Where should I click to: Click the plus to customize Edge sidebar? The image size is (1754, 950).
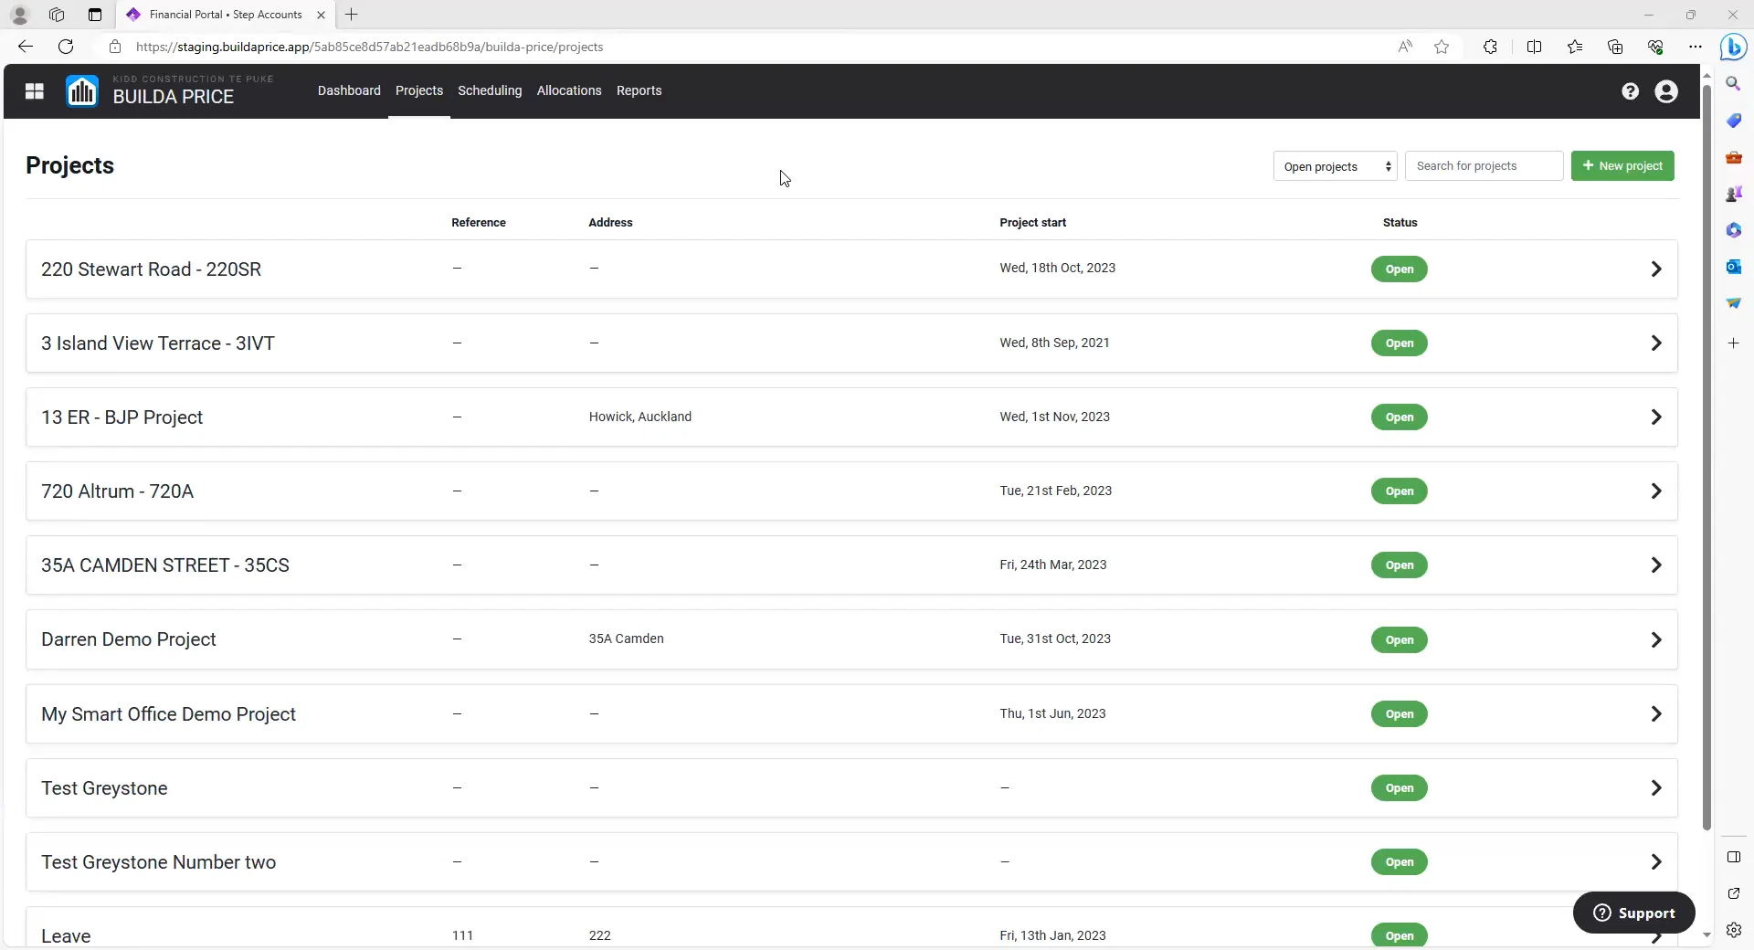click(1734, 343)
